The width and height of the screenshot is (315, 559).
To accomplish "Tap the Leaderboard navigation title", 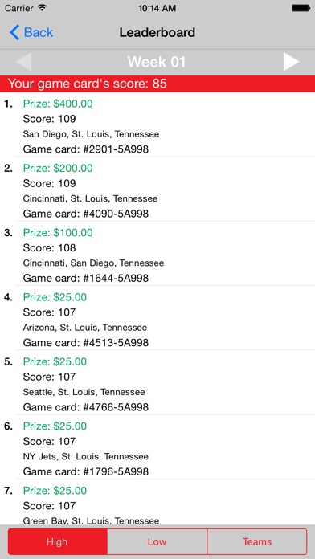I will coord(157,32).
